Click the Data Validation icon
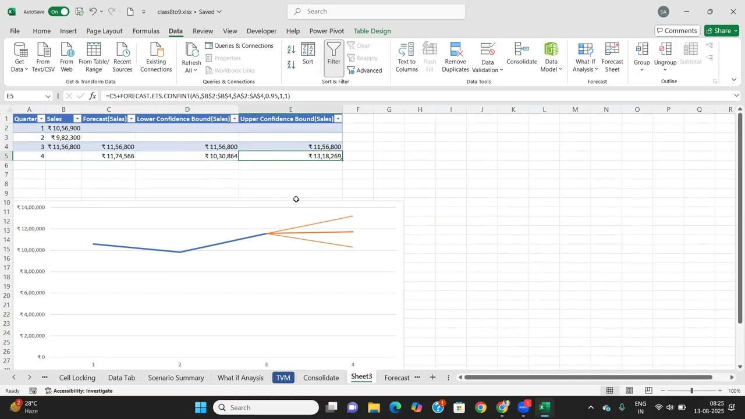The width and height of the screenshot is (745, 419). pos(488,50)
